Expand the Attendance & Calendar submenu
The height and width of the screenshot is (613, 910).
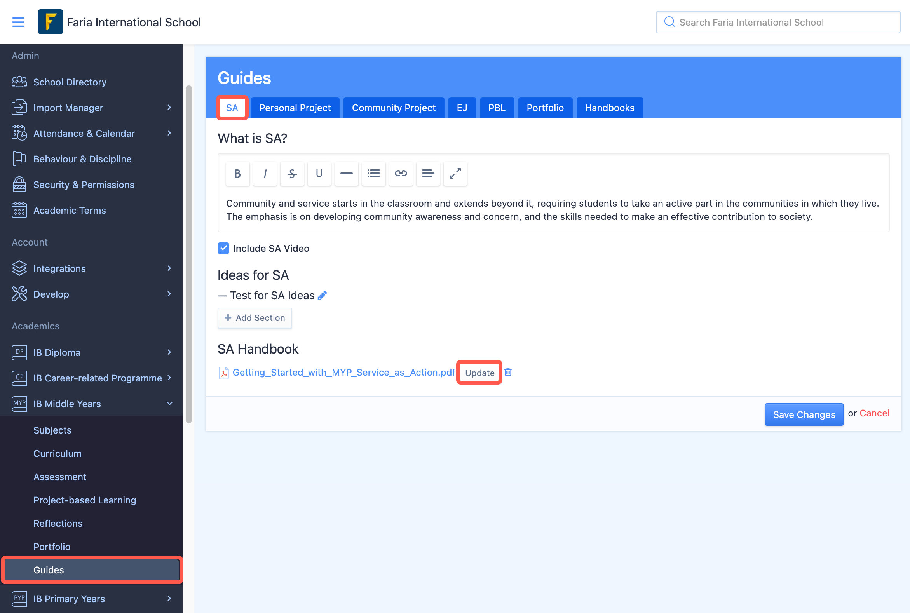[169, 133]
